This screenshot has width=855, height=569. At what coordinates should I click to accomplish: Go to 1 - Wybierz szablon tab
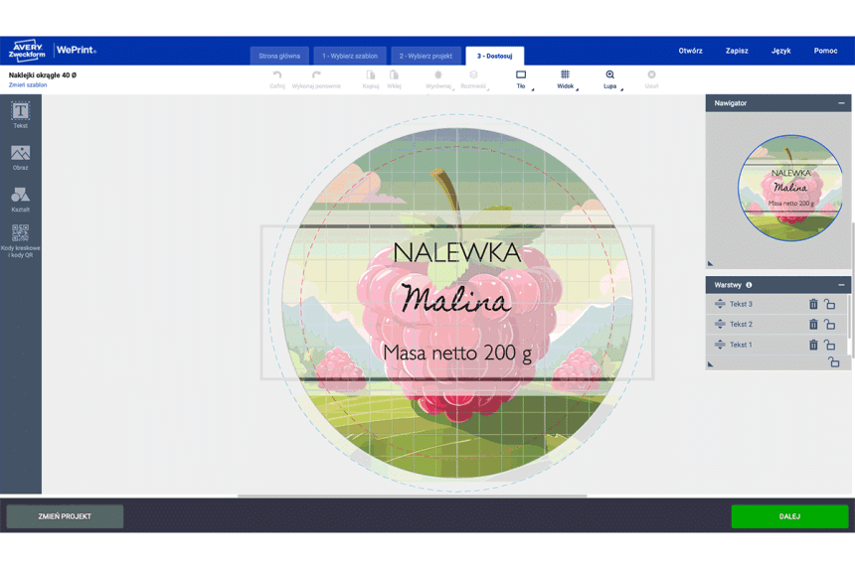click(x=350, y=56)
